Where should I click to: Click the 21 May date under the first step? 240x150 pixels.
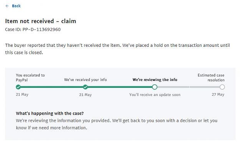tap(22, 94)
